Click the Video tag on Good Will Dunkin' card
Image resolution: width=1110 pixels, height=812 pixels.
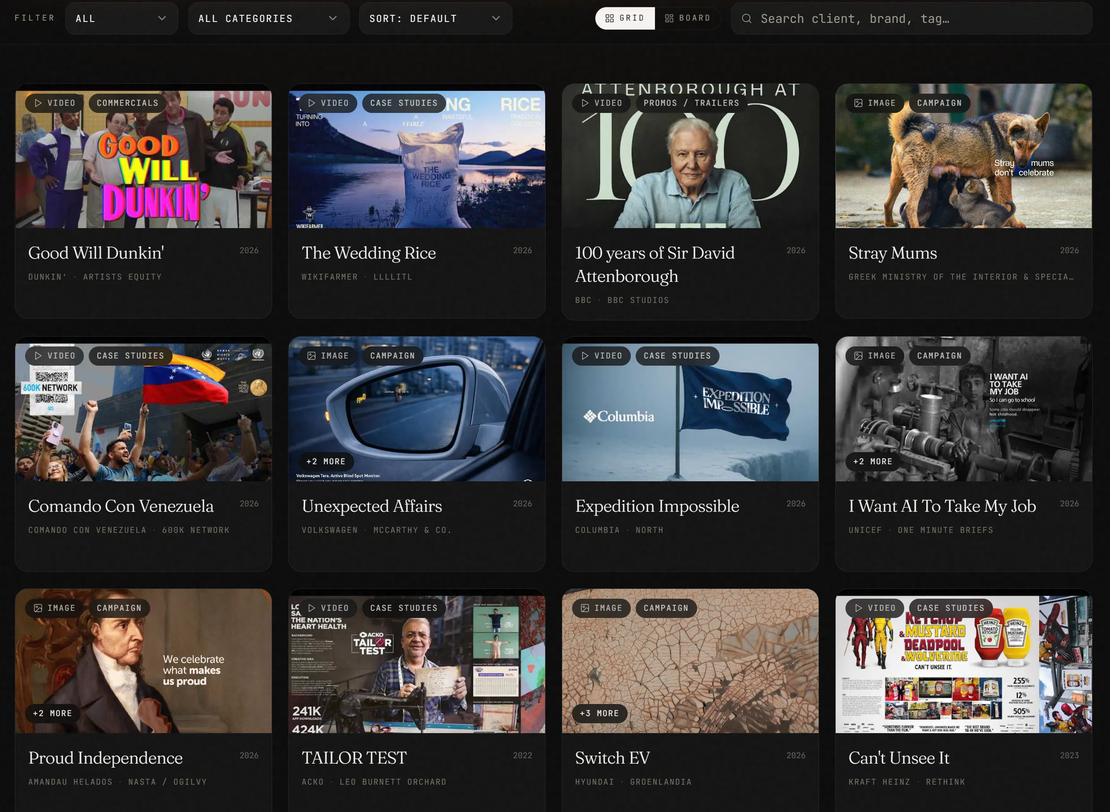(55, 103)
